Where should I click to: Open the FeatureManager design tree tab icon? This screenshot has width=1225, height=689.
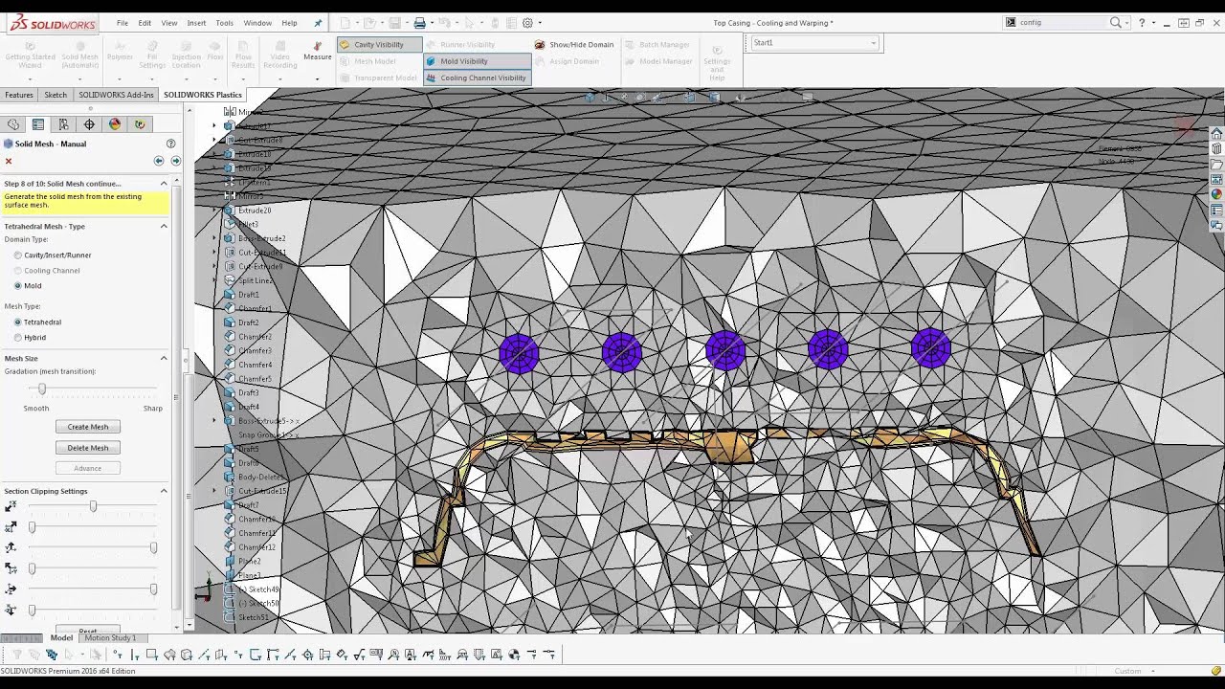[x=13, y=124]
